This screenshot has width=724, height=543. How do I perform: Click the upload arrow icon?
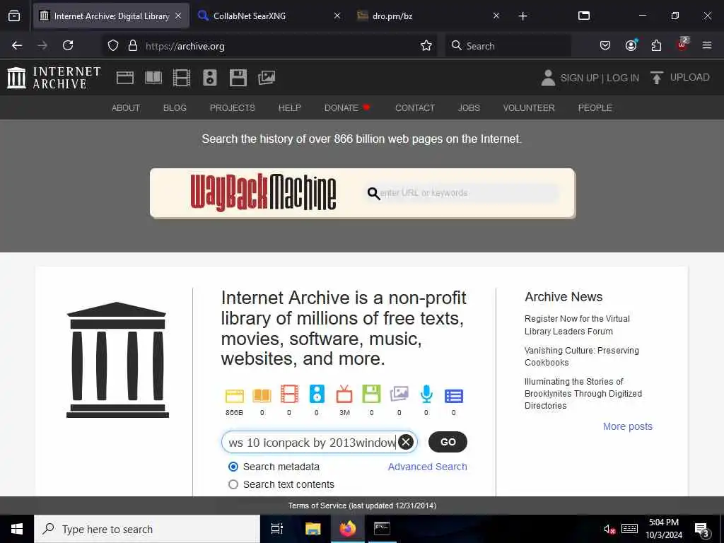click(656, 78)
